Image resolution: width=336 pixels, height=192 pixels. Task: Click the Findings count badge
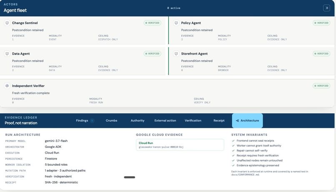click(92, 121)
